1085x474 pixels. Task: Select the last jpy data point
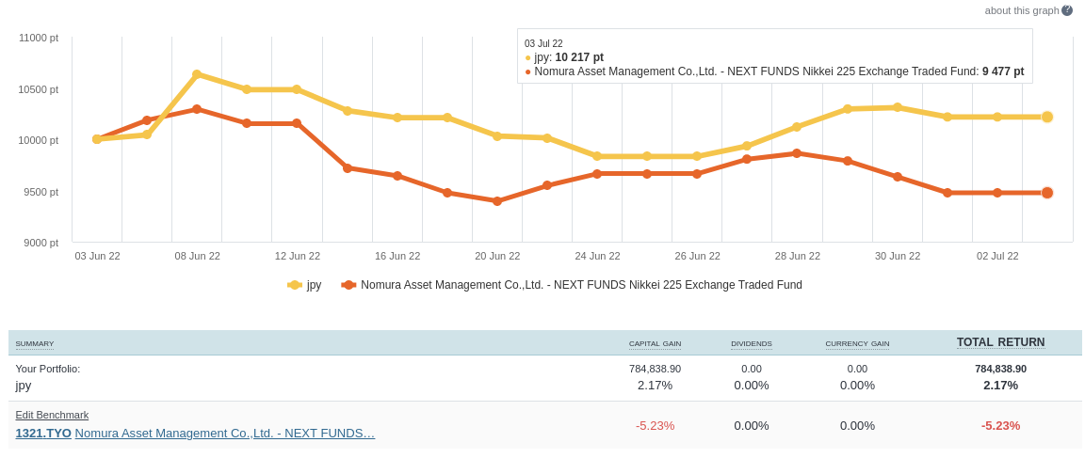pyautogui.click(x=1046, y=117)
